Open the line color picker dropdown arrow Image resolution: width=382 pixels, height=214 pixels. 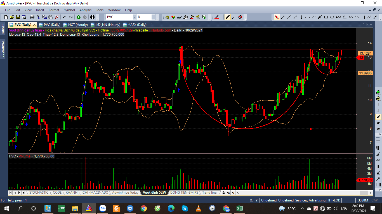[221, 17]
